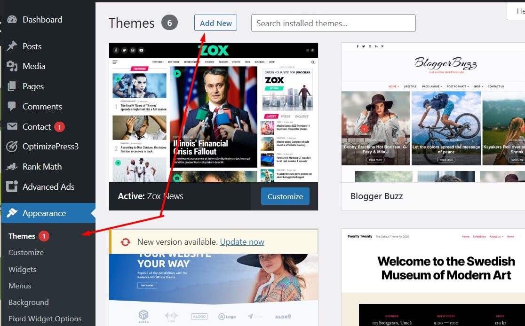Image resolution: width=525 pixels, height=326 pixels.
Task: Click search magnifier in Zox preview
Action: click(x=313, y=62)
